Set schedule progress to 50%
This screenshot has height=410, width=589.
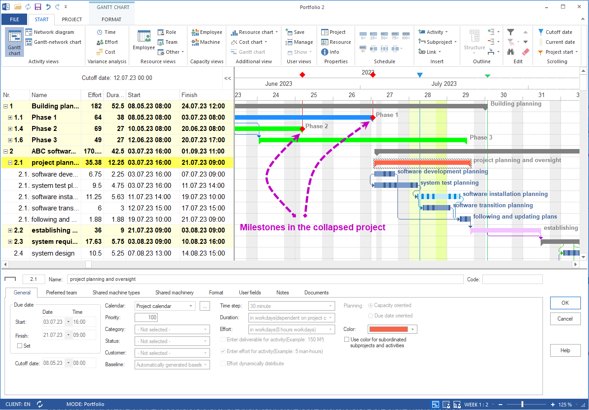384,35
